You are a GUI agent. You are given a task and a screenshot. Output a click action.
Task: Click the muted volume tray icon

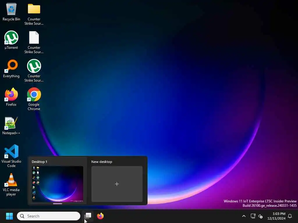(x=260, y=216)
